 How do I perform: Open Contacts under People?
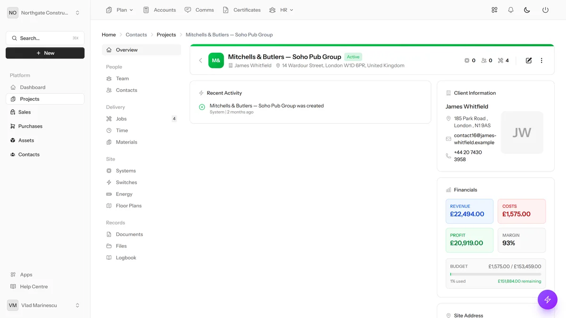(x=141, y=90)
